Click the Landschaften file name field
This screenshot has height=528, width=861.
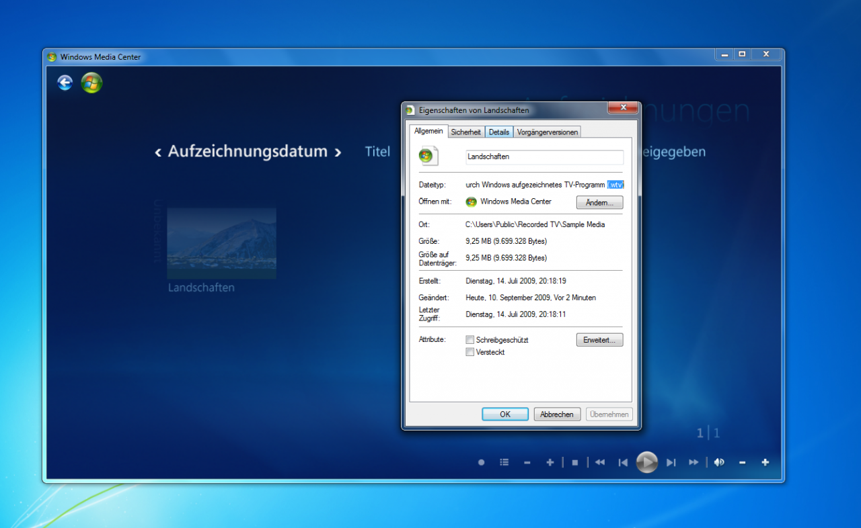click(x=545, y=157)
